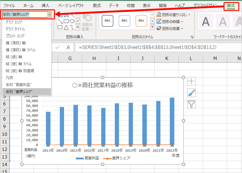Click inside the SERIES formula bar
Screen dimensions: 242x173
(x=151, y=47)
